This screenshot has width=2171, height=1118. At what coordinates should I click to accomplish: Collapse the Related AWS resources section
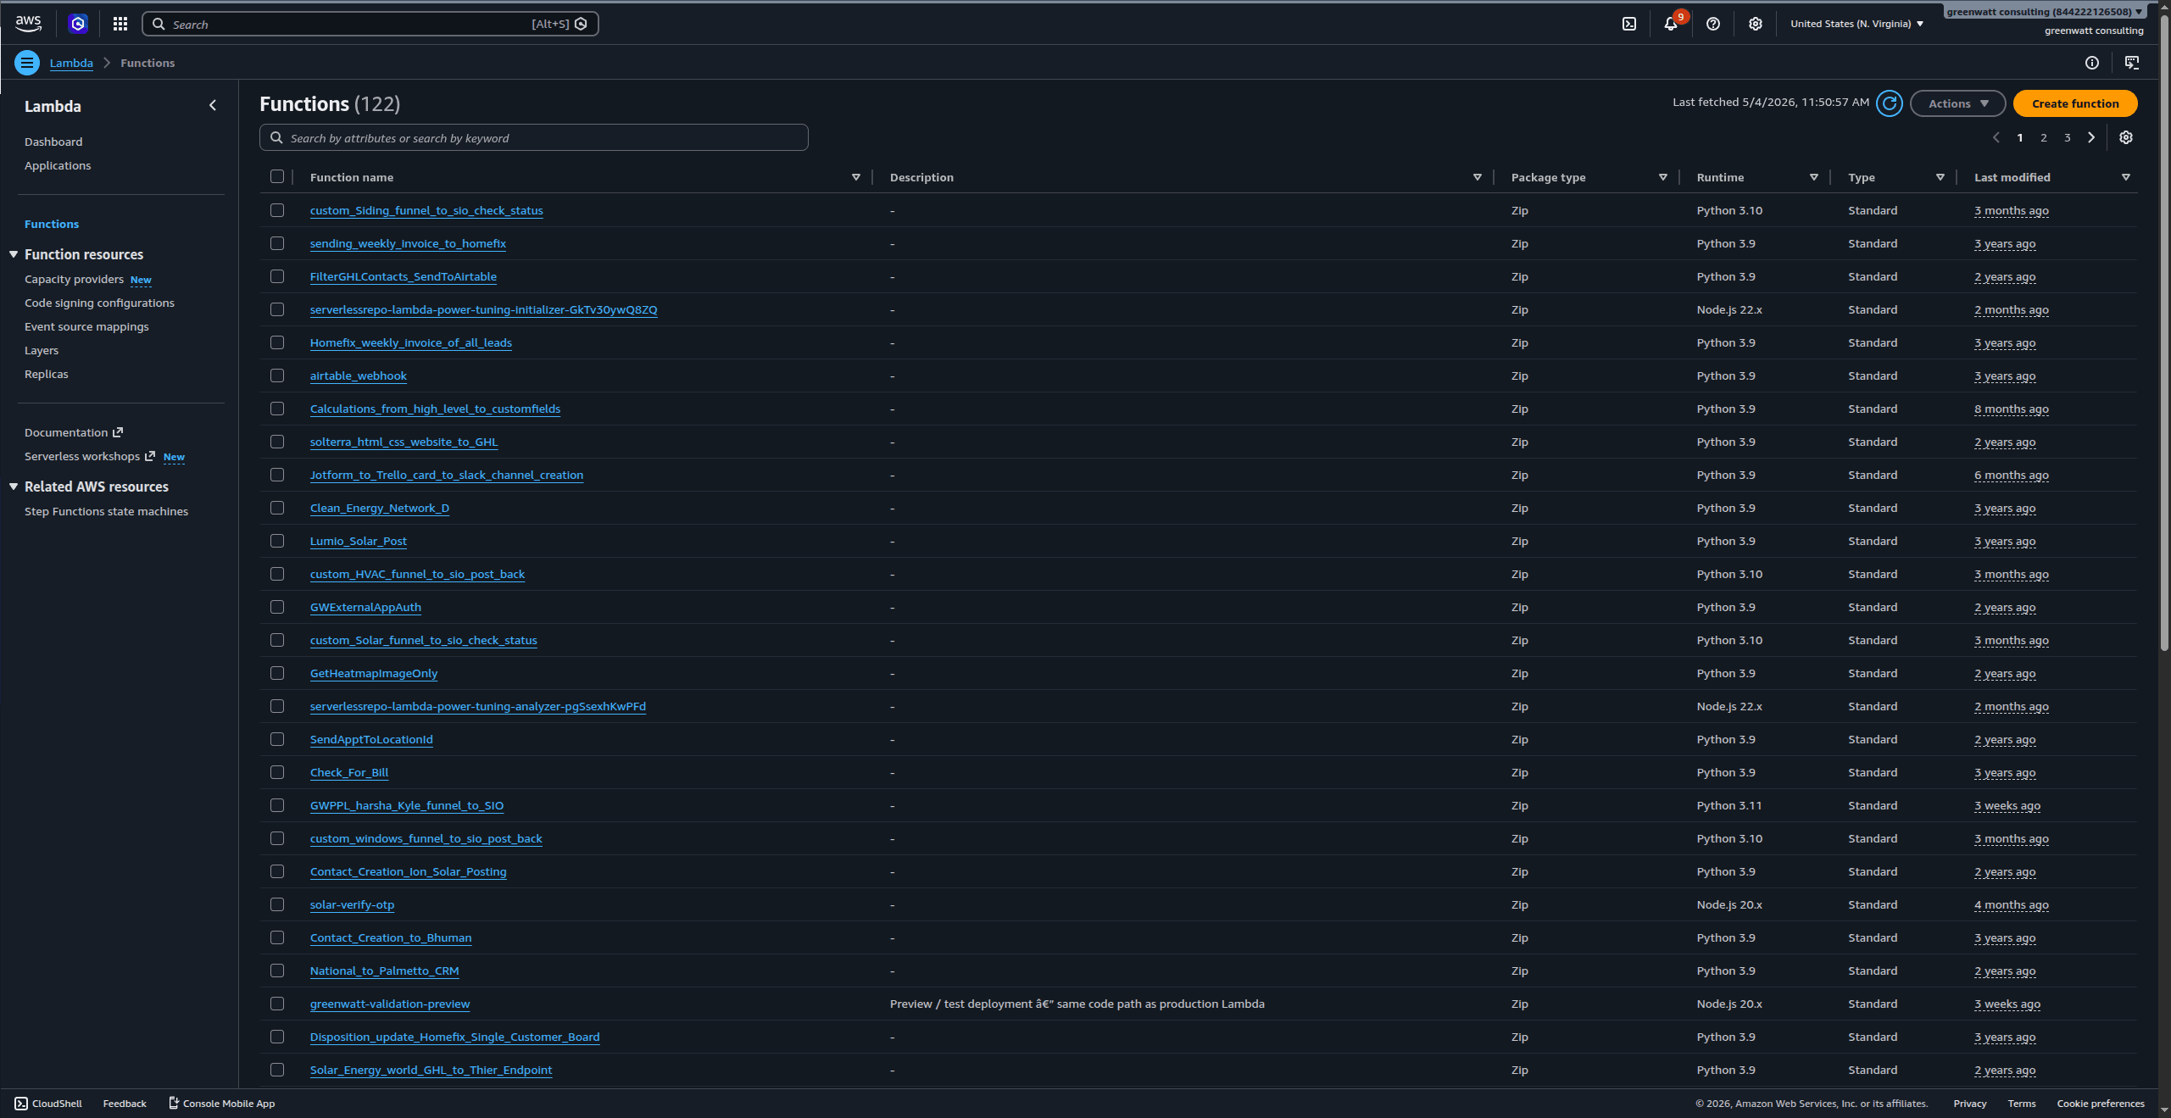point(14,487)
